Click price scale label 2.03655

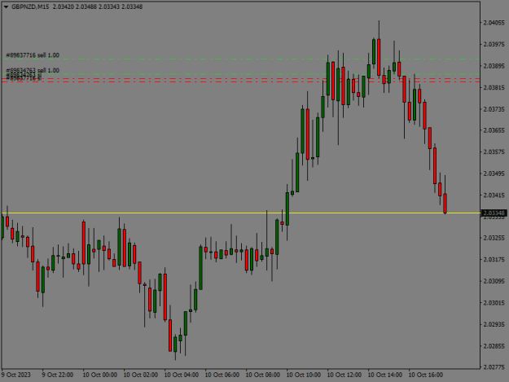click(x=494, y=130)
